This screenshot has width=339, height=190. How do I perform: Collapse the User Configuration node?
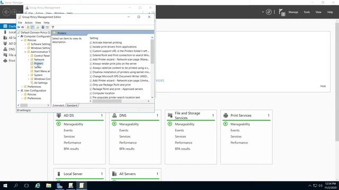[19, 91]
